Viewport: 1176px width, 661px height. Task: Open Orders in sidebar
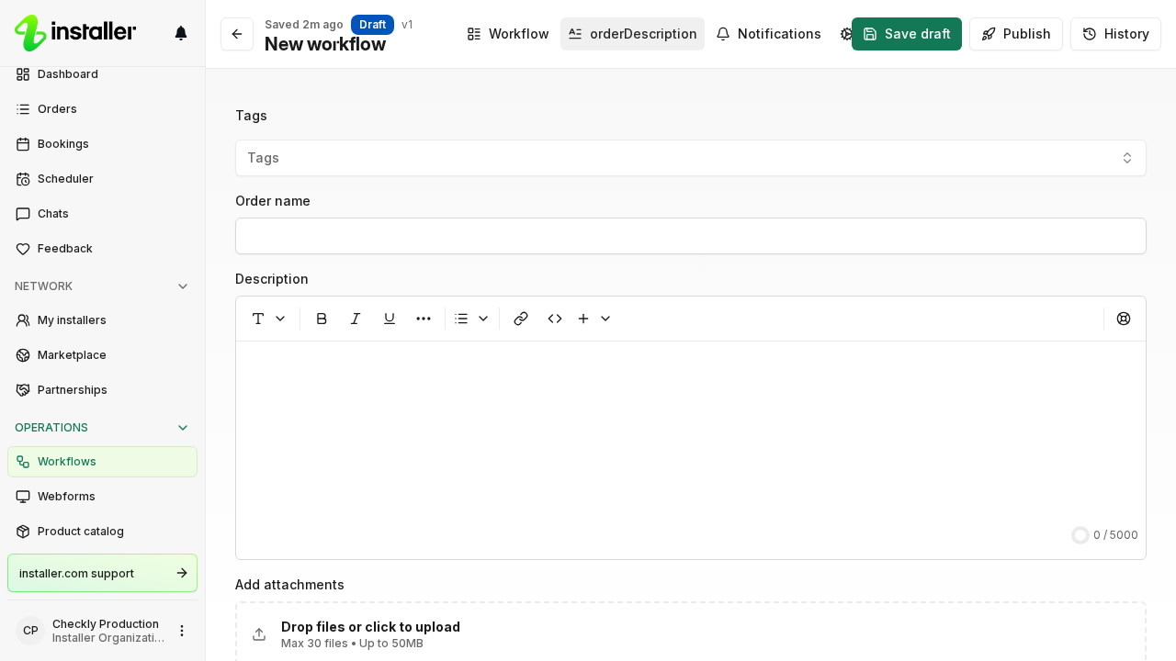pos(102,109)
